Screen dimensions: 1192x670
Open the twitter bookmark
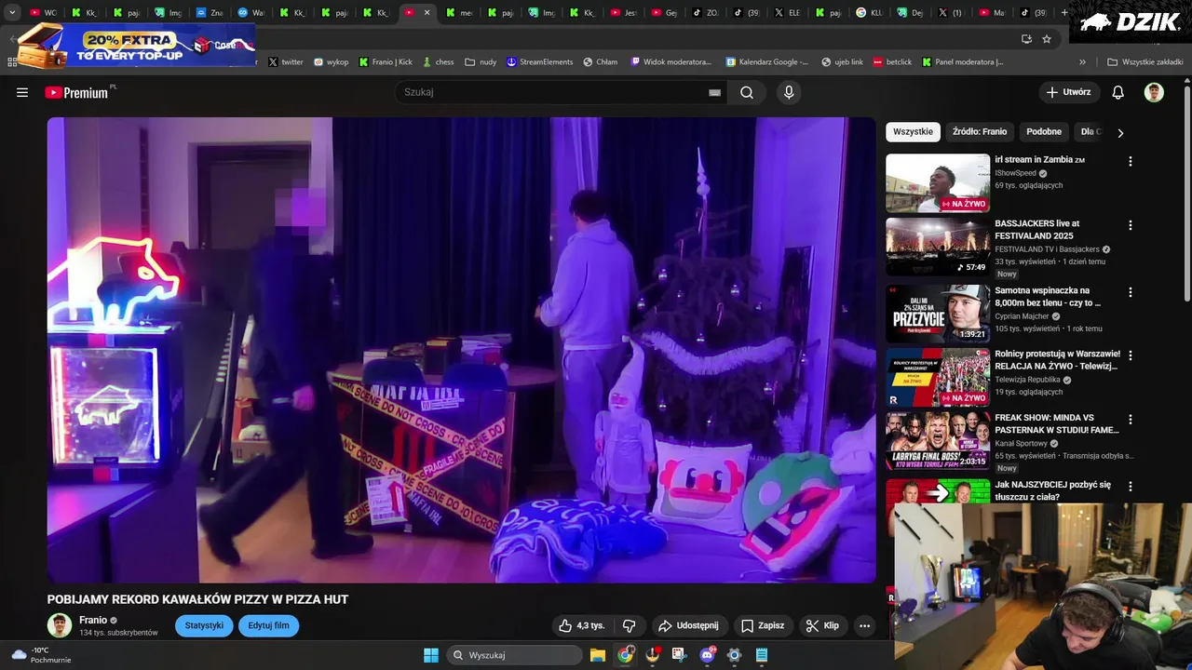click(x=286, y=62)
